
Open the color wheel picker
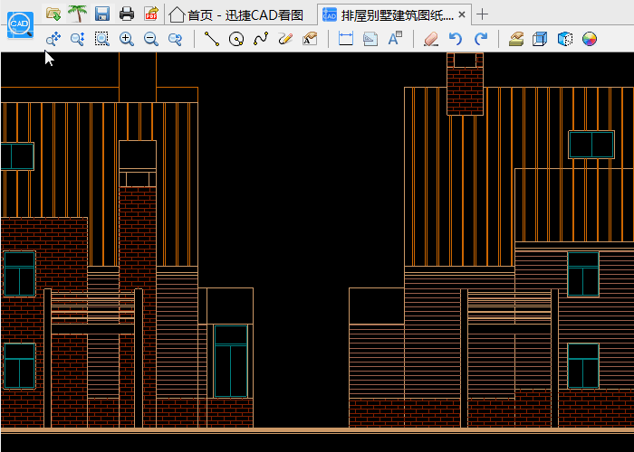pyautogui.click(x=590, y=39)
